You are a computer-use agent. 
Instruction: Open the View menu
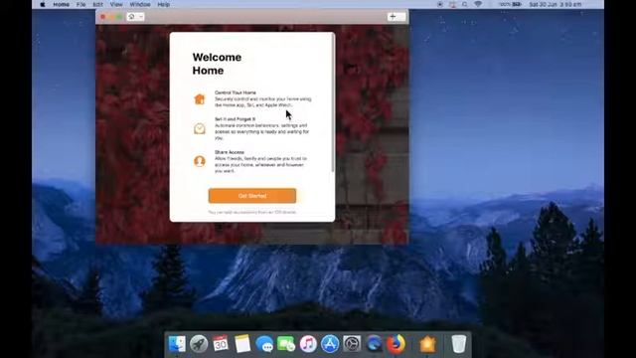tap(116, 4)
